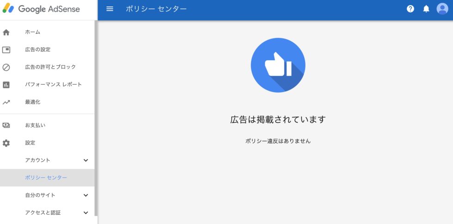Expand the アクセスと認証 chevron
Image resolution: width=453 pixels, height=224 pixels.
[x=86, y=213]
